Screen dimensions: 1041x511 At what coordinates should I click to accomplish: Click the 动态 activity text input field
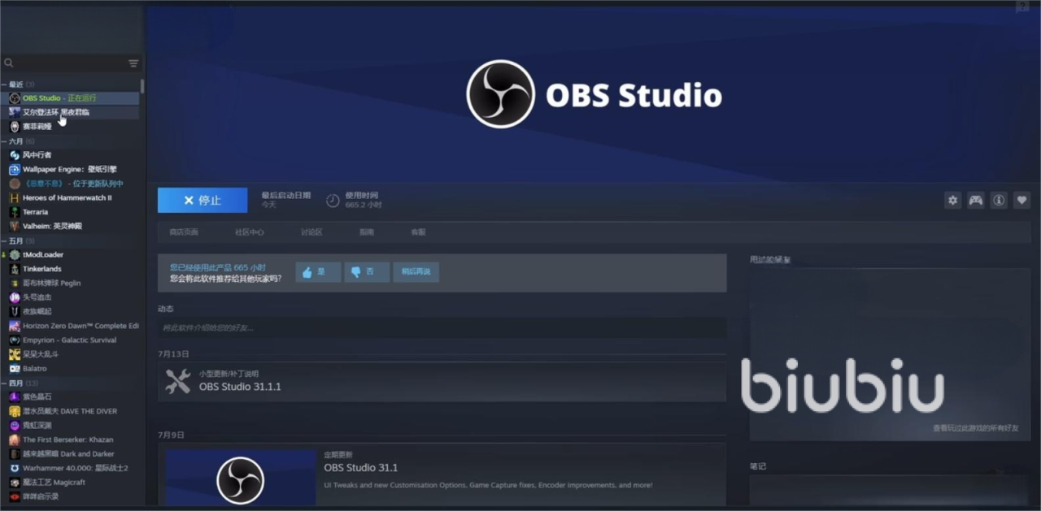click(x=442, y=327)
